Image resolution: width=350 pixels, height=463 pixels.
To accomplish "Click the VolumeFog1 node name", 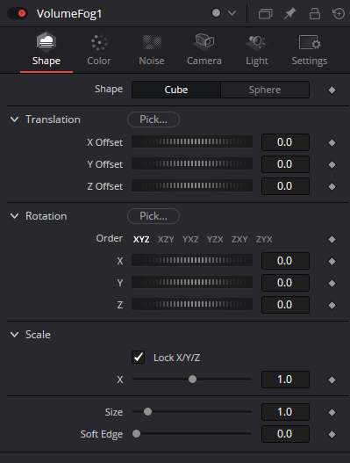I will (69, 14).
